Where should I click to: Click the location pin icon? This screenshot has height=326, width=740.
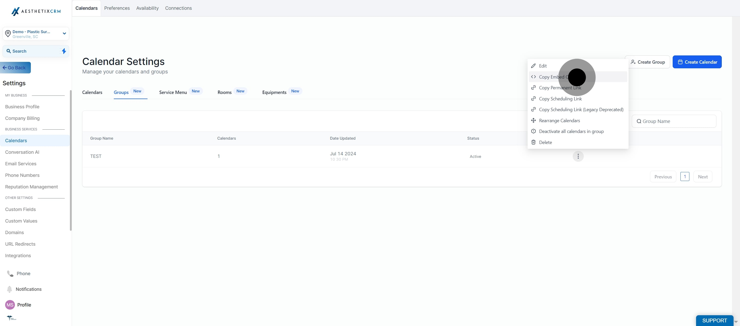click(8, 34)
